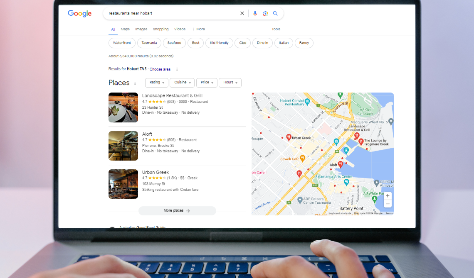The width and height of the screenshot is (474, 278).
Task: Clear the search query with the X icon
Action: [242, 13]
